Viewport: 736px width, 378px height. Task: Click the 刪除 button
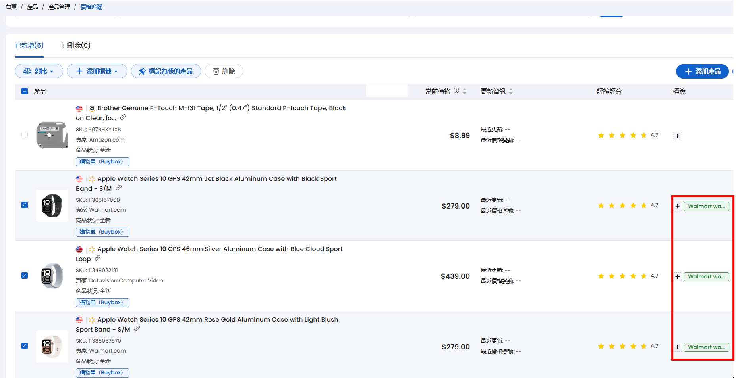click(224, 71)
